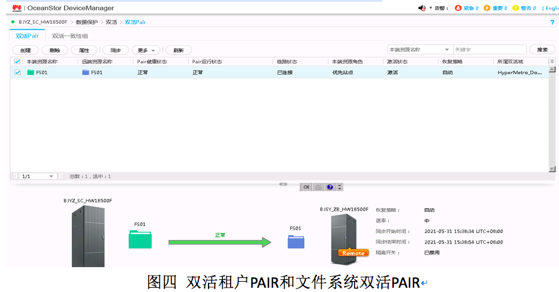Open the alarm speaker dropdown arrow
This screenshot has width=559, height=292.
(430, 8)
